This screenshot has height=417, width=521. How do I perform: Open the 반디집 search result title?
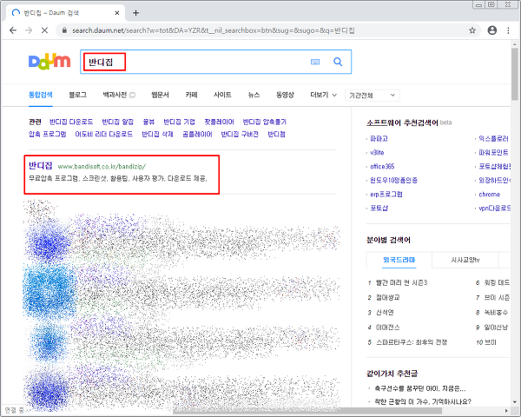point(41,166)
